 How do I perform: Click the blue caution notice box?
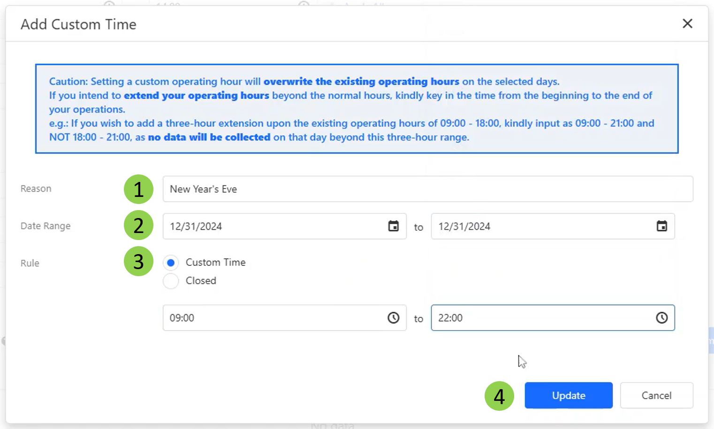[x=357, y=109]
